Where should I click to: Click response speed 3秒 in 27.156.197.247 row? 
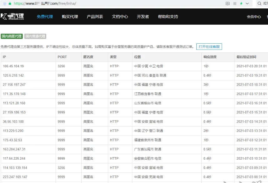(x=206, y=84)
